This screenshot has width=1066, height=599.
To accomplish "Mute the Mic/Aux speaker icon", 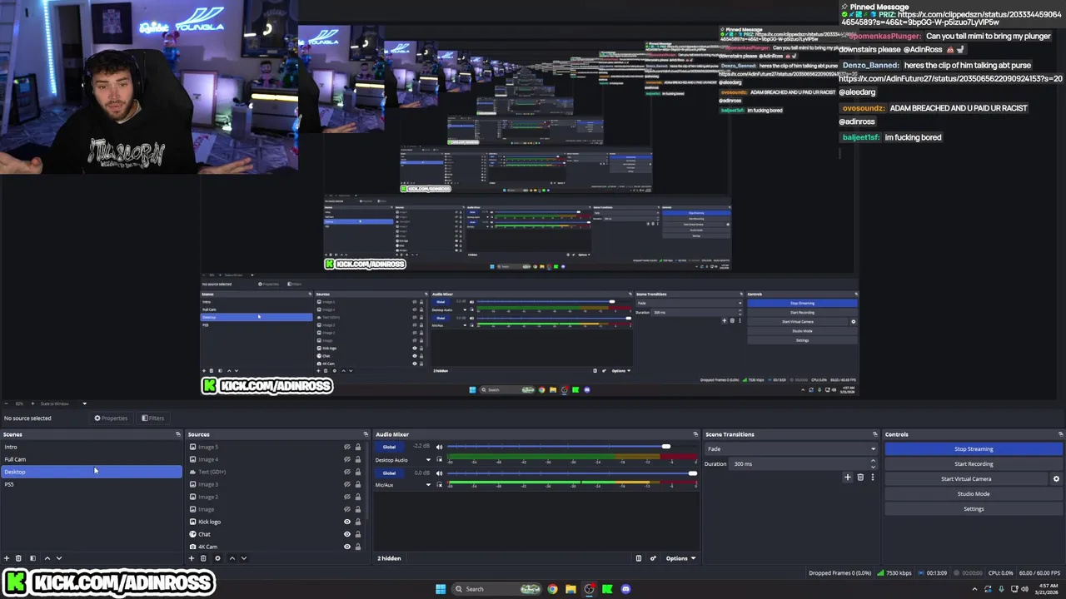I will pyautogui.click(x=439, y=473).
